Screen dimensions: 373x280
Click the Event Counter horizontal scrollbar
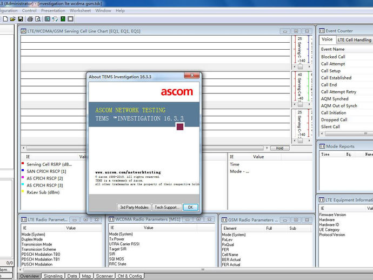(349, 134)
